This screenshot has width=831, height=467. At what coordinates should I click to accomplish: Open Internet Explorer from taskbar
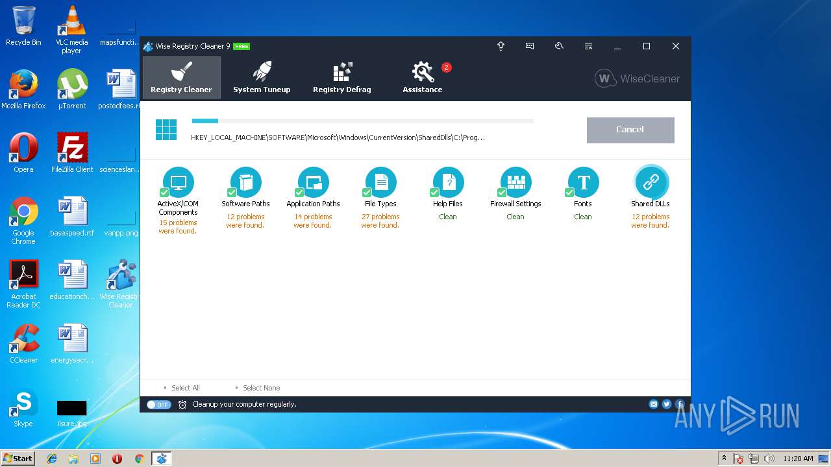pos(52,459)
